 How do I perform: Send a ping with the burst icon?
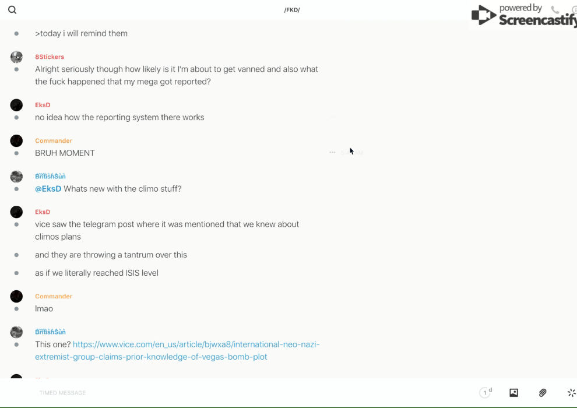tap(571, 393)
